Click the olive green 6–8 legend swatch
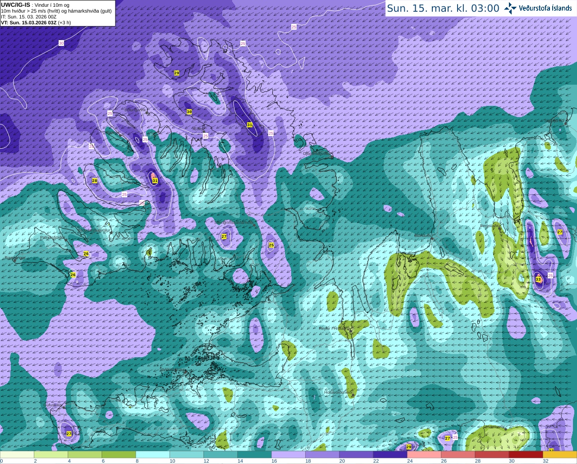This screenshot has width=577, height=464. click(x=119, y=455)
